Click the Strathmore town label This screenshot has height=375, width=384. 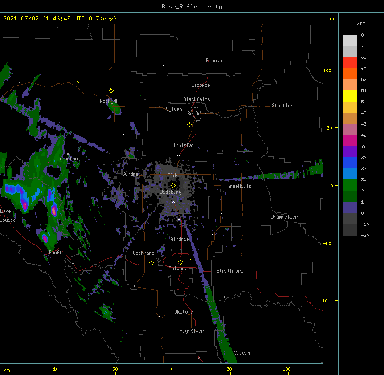(230, 271)
